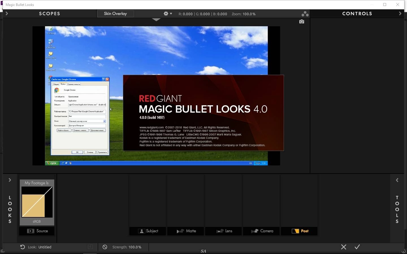Open the gear settings menu
Viewport: 407px width, 254px height.
[166, 14]
